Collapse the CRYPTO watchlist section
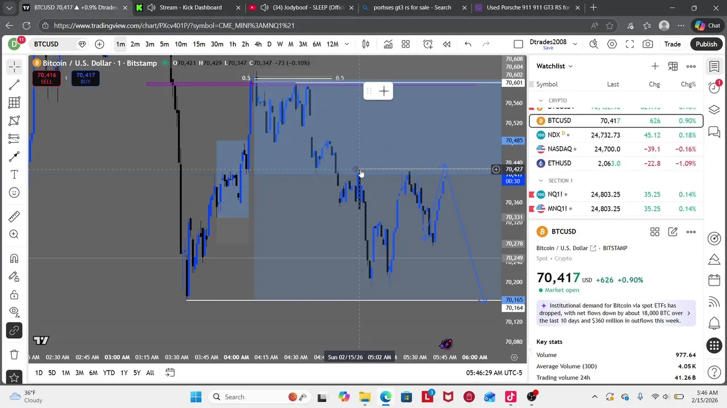727x408 pixels. pos(541,101)
